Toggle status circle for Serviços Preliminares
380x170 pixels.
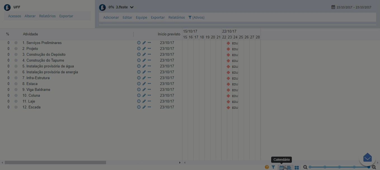coord(16,43)
